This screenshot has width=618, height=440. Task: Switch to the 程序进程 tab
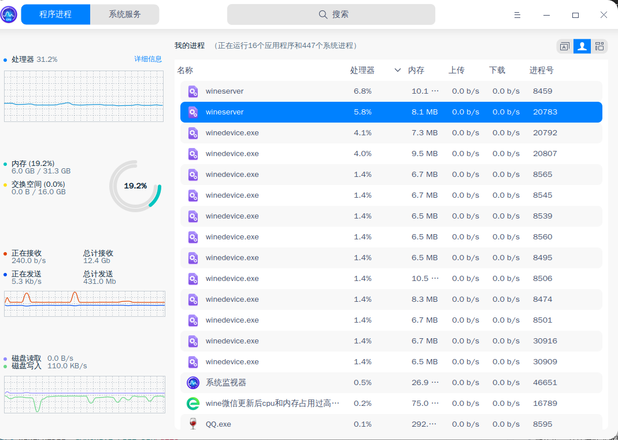coord(55,14)
